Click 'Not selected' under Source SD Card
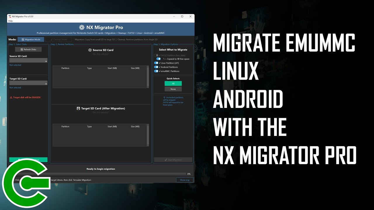This screenshot has width=374, height=210. click(15, 65)
